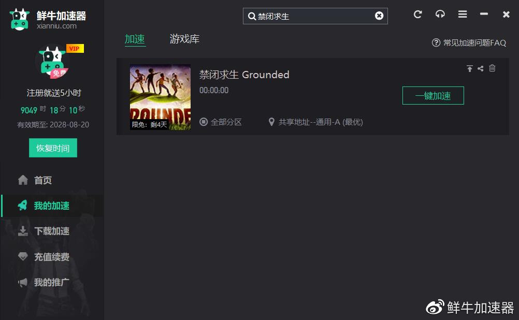Switch to the 游戏库 tab

click(x=184, y=38)
